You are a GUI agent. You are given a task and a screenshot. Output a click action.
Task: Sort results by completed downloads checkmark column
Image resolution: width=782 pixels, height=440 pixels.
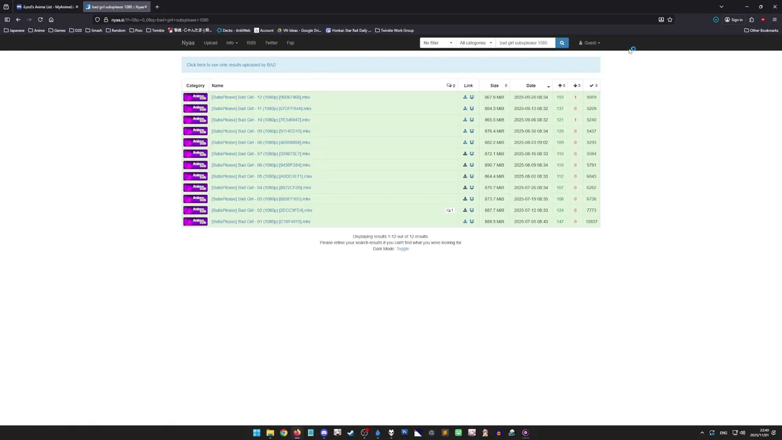(593, 86)
